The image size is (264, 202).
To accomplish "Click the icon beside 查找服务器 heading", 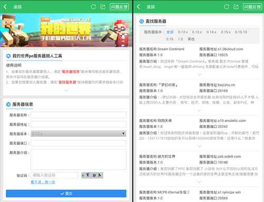I will 142,21.
